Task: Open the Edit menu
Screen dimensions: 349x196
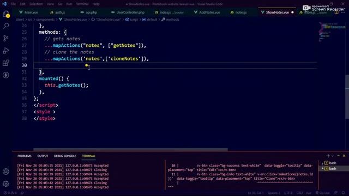Action: pos(22,4)
